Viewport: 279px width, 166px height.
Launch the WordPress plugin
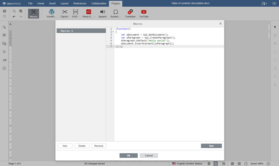click(52, 13)
